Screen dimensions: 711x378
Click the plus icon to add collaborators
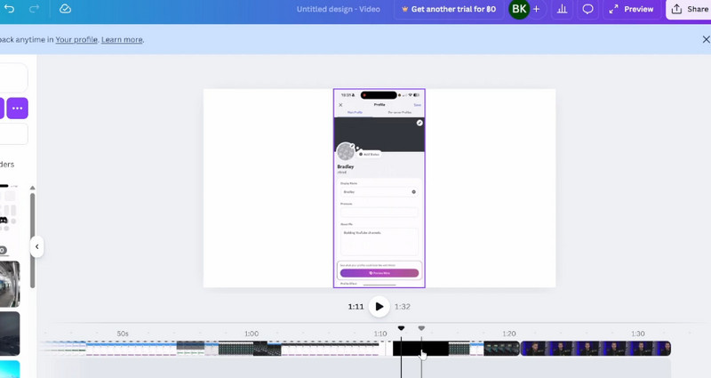tap(537, 9)
